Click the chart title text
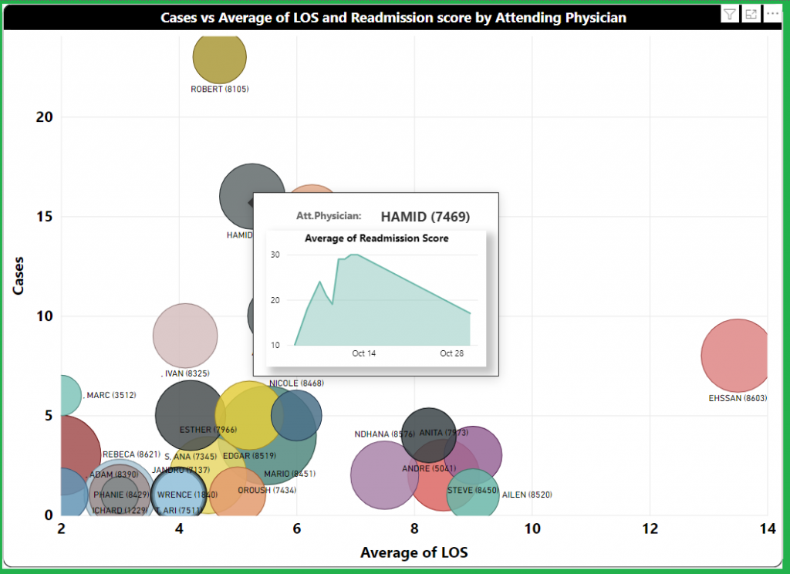790x574 pixels. click(393, 18)
